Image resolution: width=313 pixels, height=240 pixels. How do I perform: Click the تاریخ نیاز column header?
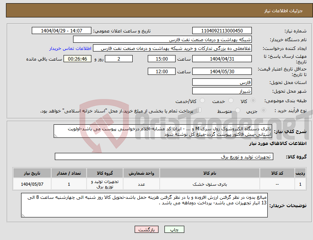tap(32, 173)
